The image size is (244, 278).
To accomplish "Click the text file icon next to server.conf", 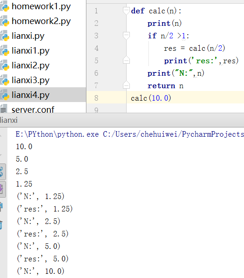I will [x=4, y=109].
